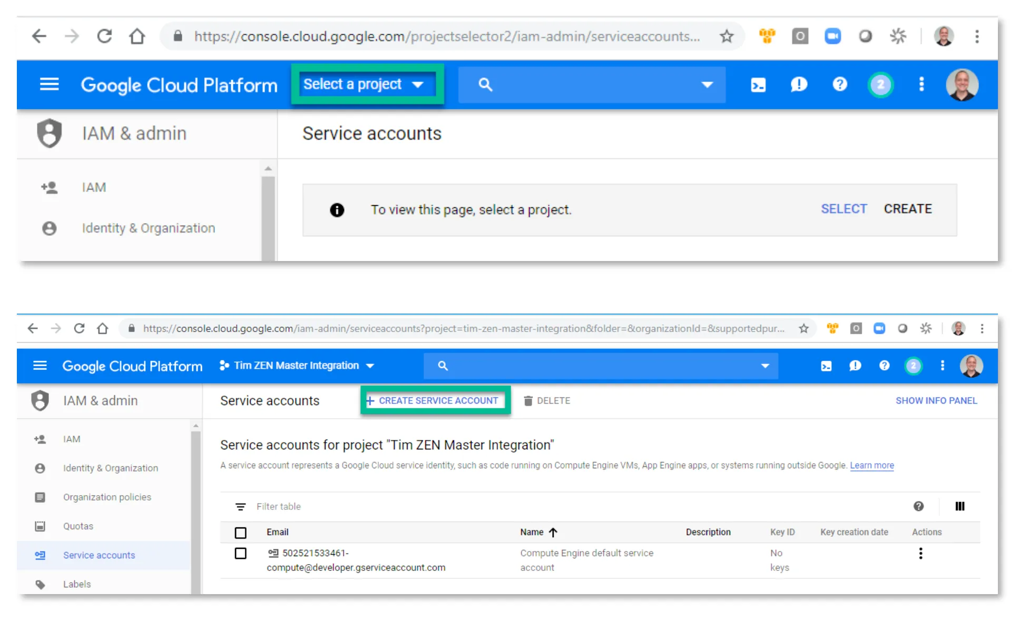This screenshot has height=622, width=1019.
Task: Bookmark the page with star in top browser
Action: [x=727, y=36]
